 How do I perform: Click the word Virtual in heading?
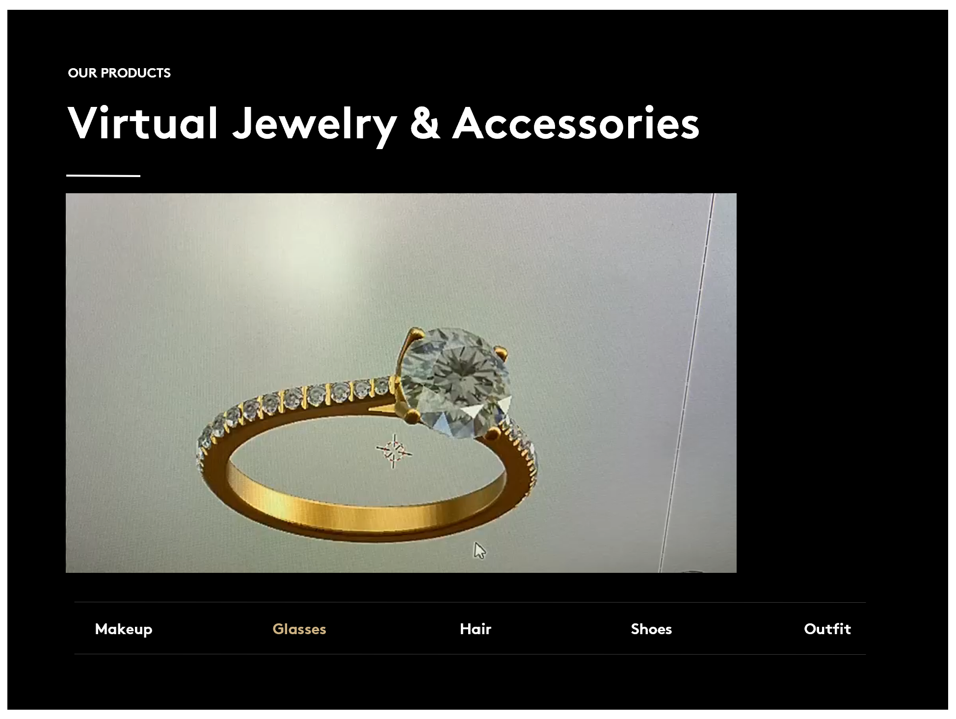tap(142, 123)
